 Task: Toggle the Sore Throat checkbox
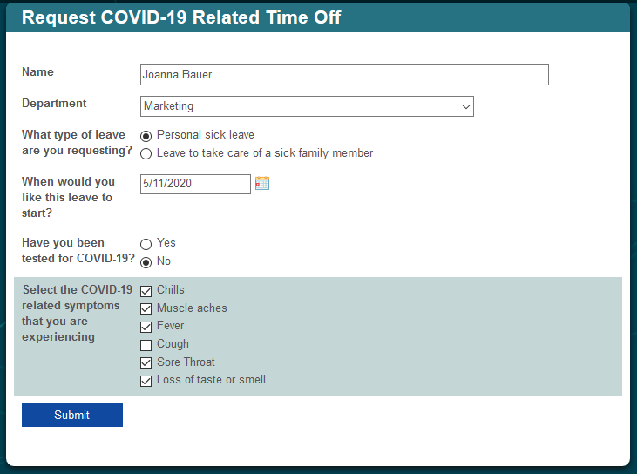(x=146, y=362)
